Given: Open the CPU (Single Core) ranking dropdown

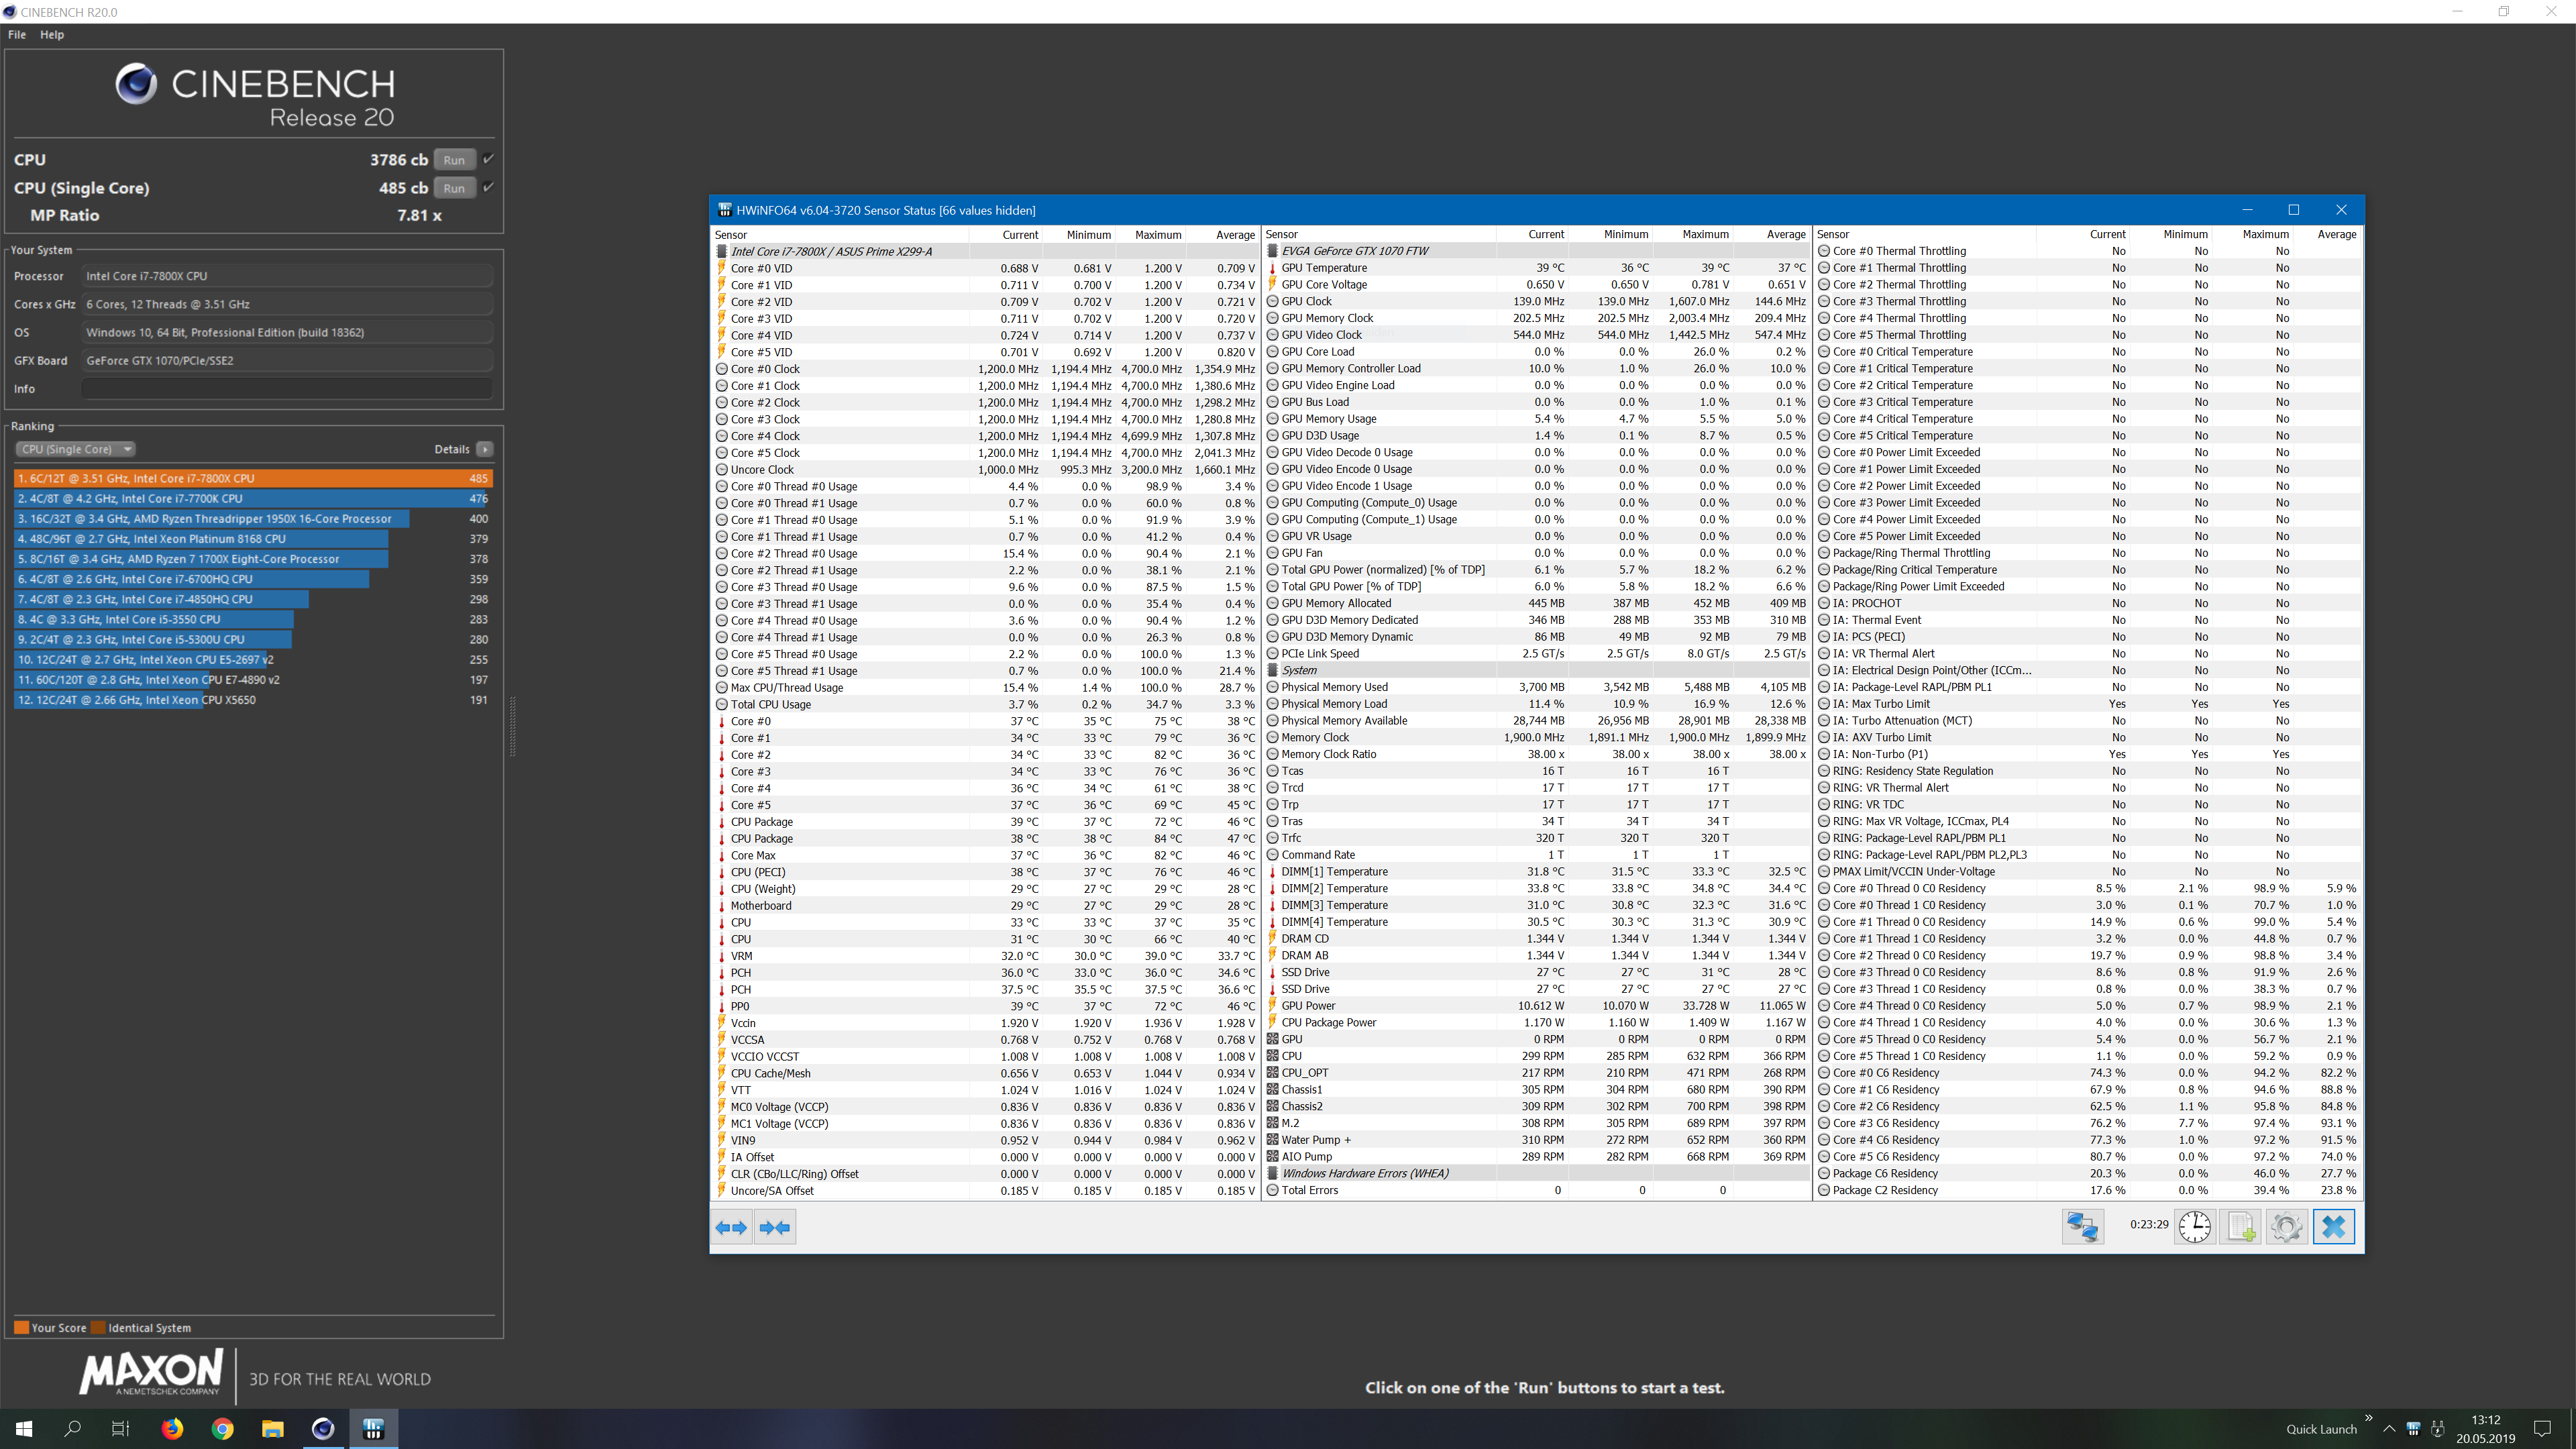Looking at the screenshot, I should (x=75, y=449).
